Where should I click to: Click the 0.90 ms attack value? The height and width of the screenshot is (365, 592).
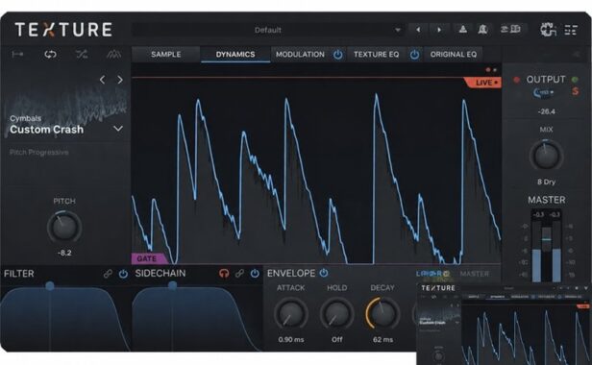(x=290, y=339)
